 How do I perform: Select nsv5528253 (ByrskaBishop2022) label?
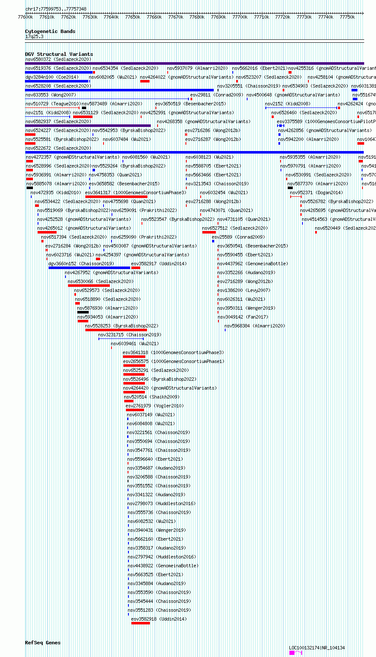point(122,326)
